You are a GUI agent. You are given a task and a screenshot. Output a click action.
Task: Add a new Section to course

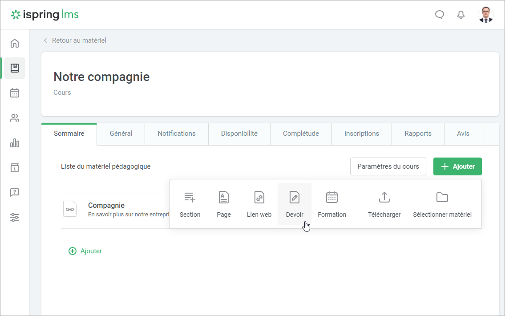190,204
